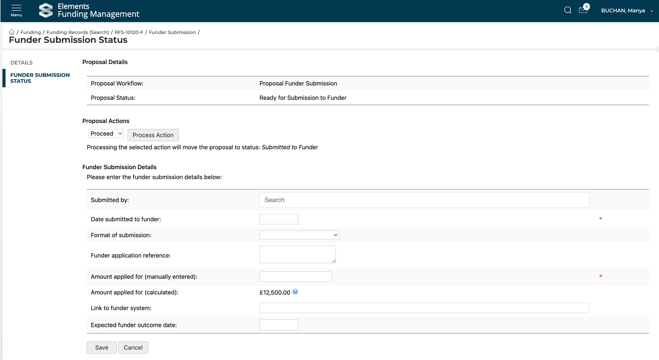Expand the BUCHAN, Manya user menu
The width and height of the screenshot is (659, 360).
pyautogui.click(x=627, y=11)
